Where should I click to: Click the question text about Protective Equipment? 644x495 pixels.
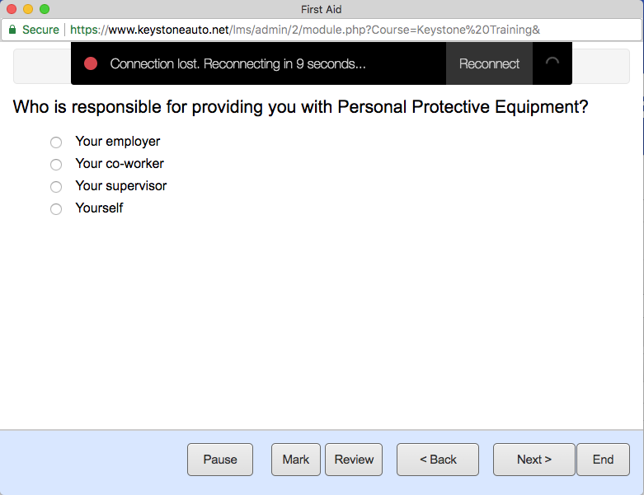point(300,107)
